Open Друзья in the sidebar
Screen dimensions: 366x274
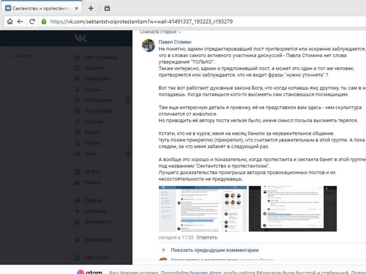[x=93, y=89]
